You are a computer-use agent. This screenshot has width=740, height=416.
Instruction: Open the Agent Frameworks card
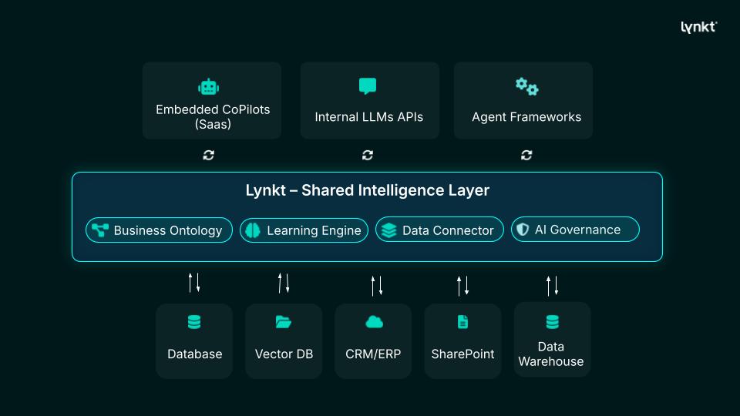[x=523, y=100]
